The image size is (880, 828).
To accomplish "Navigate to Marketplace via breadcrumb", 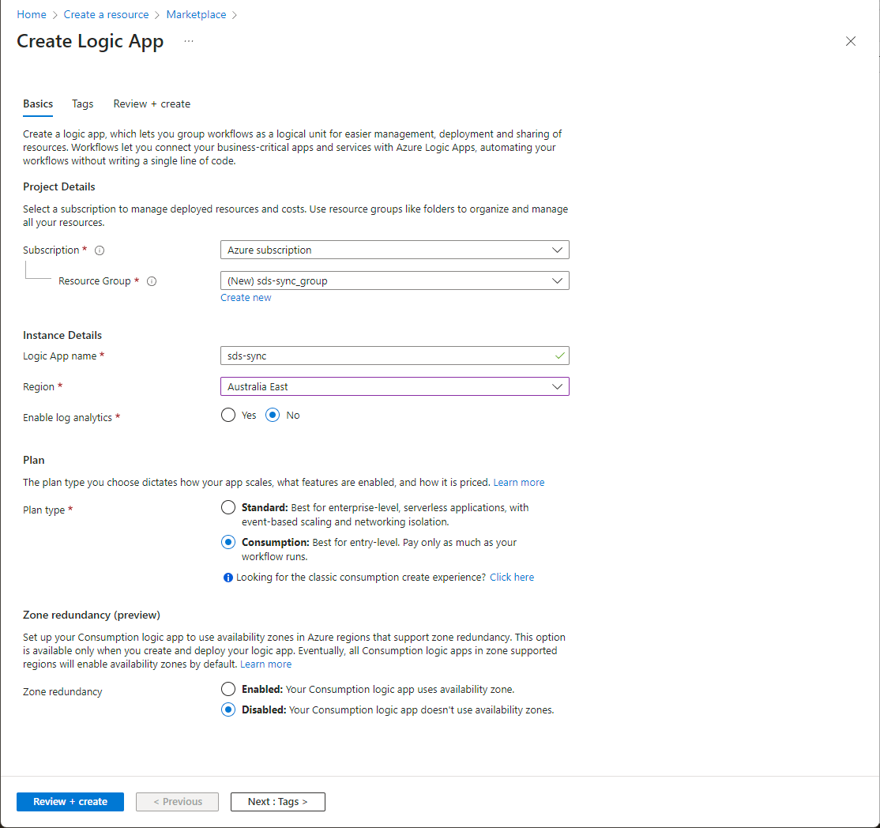I will point(196,14).
